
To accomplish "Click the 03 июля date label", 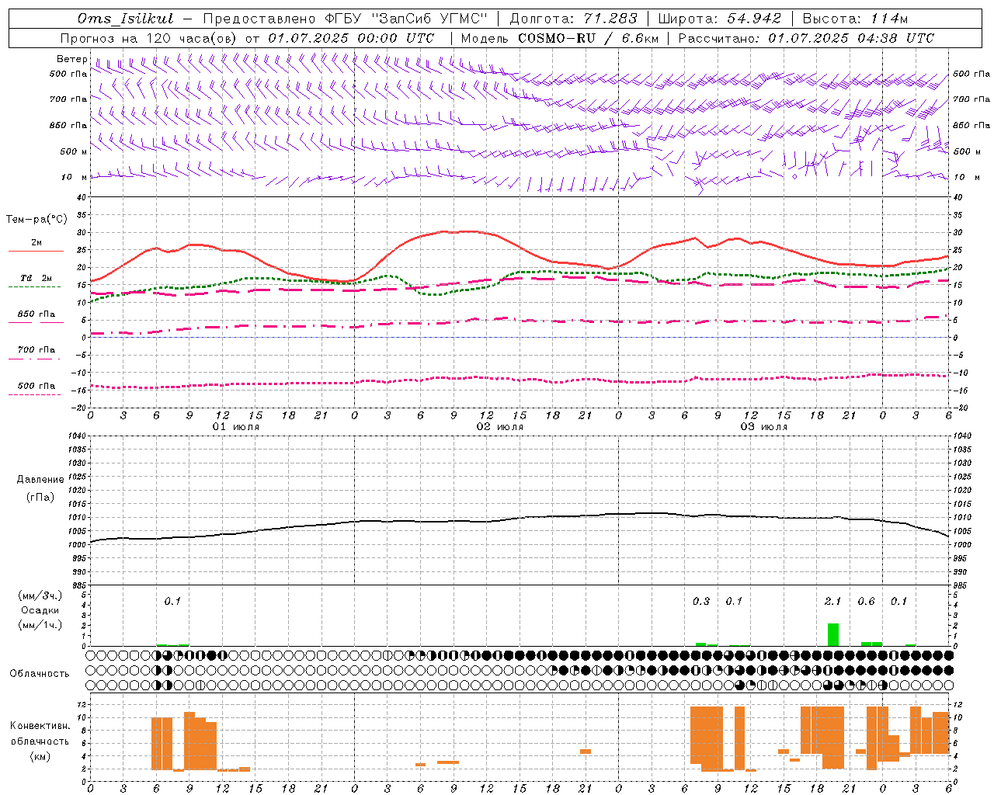I will click(x=764, y=427).
